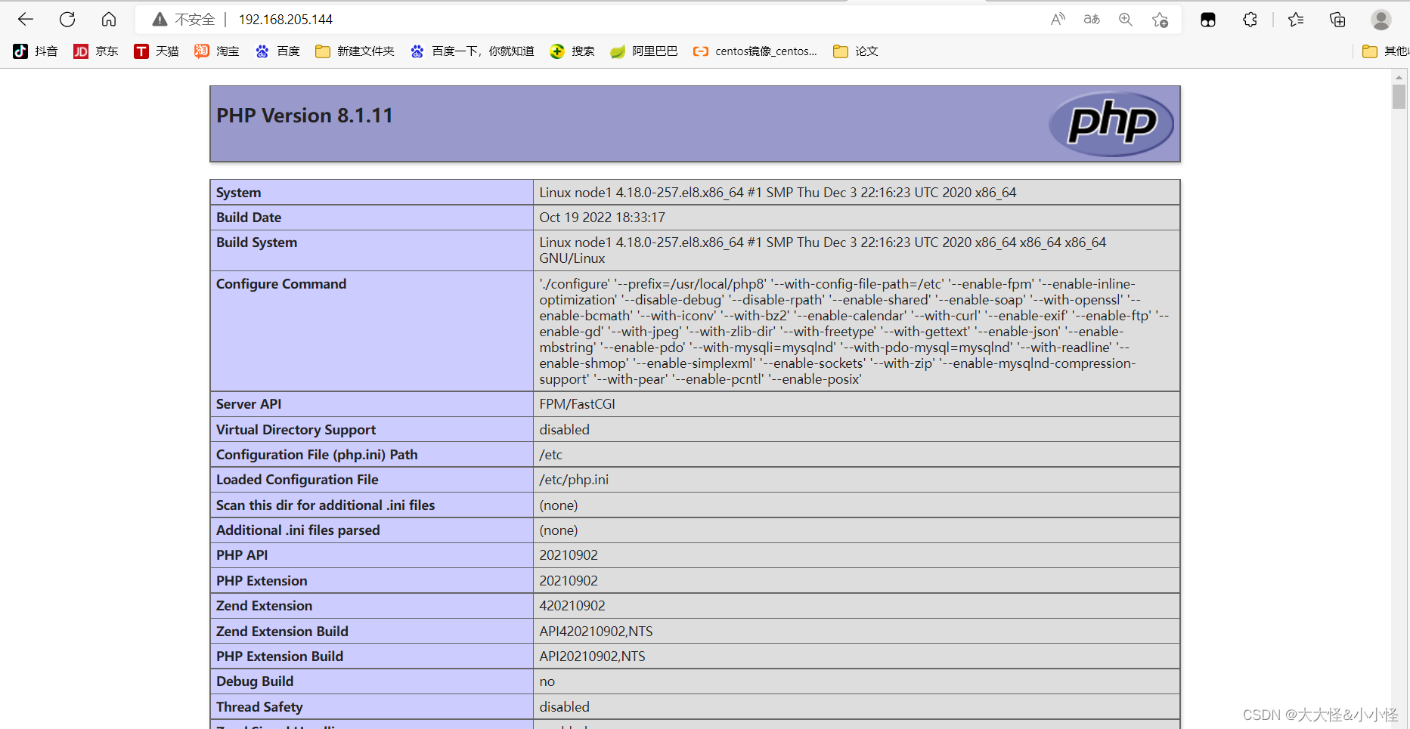The height and width of the screenshot is (729, 1410).
Task: Open the browser home page
Action: 109,20
